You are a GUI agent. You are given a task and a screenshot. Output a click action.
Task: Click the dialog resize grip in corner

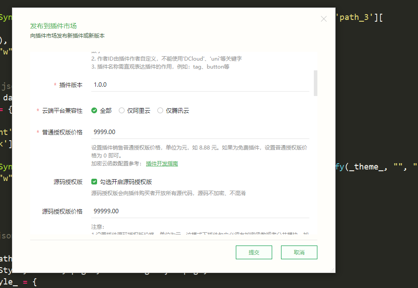coord(332,270)
